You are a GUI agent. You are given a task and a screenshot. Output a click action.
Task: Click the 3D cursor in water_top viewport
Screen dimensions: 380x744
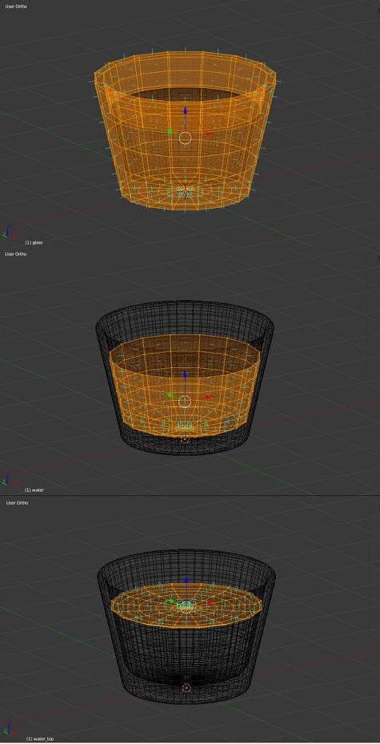[x=186, y=687]
